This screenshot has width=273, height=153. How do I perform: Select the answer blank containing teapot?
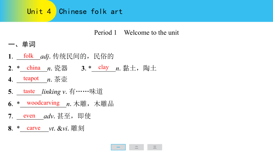(x=32, y=79)
